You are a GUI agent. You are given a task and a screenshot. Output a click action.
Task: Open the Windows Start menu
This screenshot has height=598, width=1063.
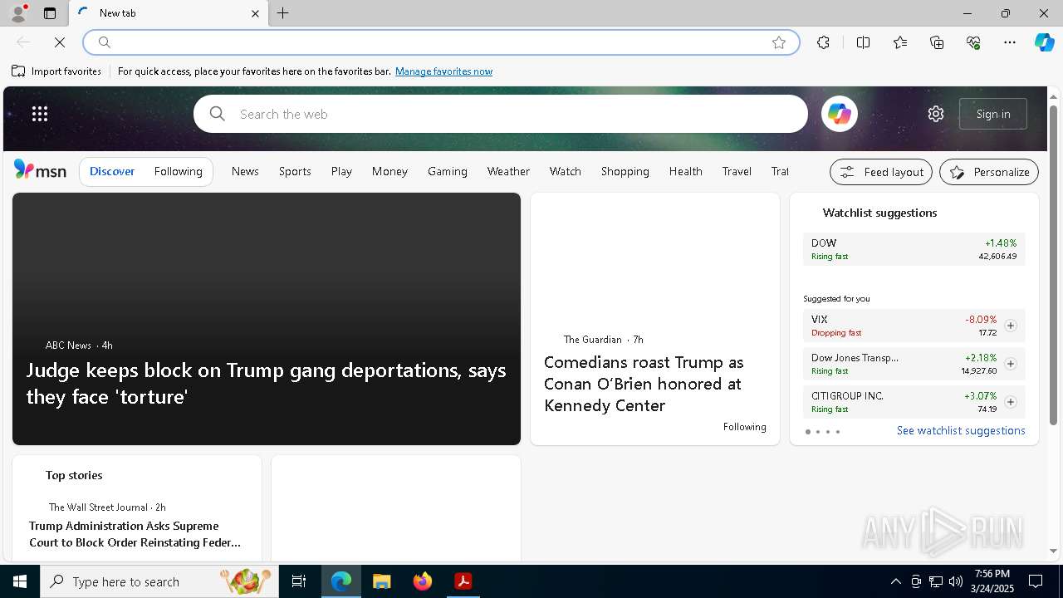[x=20, y=581]
